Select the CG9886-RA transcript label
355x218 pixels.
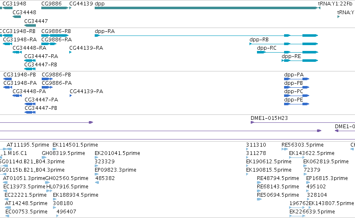pyautogui.click(x=57, y=40)
